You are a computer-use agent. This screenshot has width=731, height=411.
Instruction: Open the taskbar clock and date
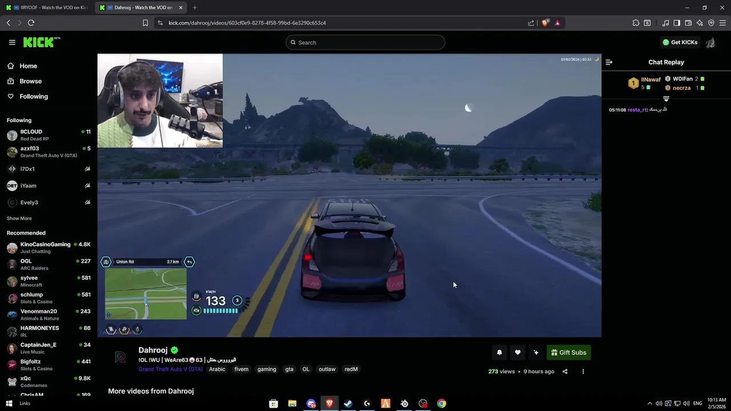716,404
